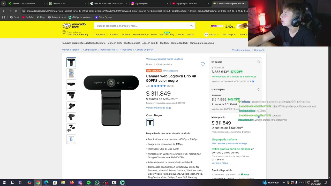Click Vender uno igual link
The width and height of the screenshot is (331, 186).
pyautogui.click(x=241, y=50)
